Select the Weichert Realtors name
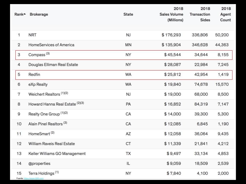This screenshot has height=184, width=246. pos(44,94)
